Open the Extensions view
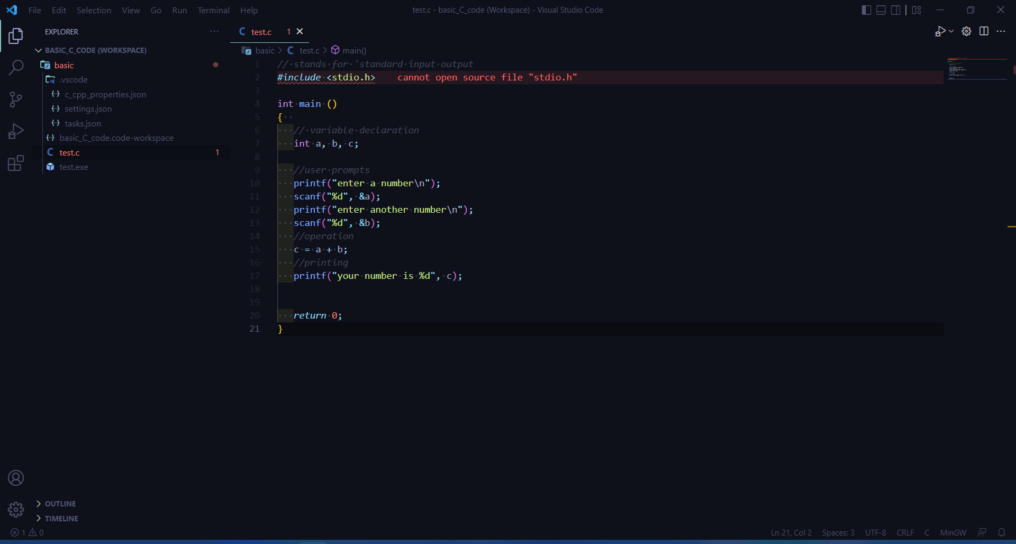The width and height of the screenshot is (1016, 544). pos(16,163)
